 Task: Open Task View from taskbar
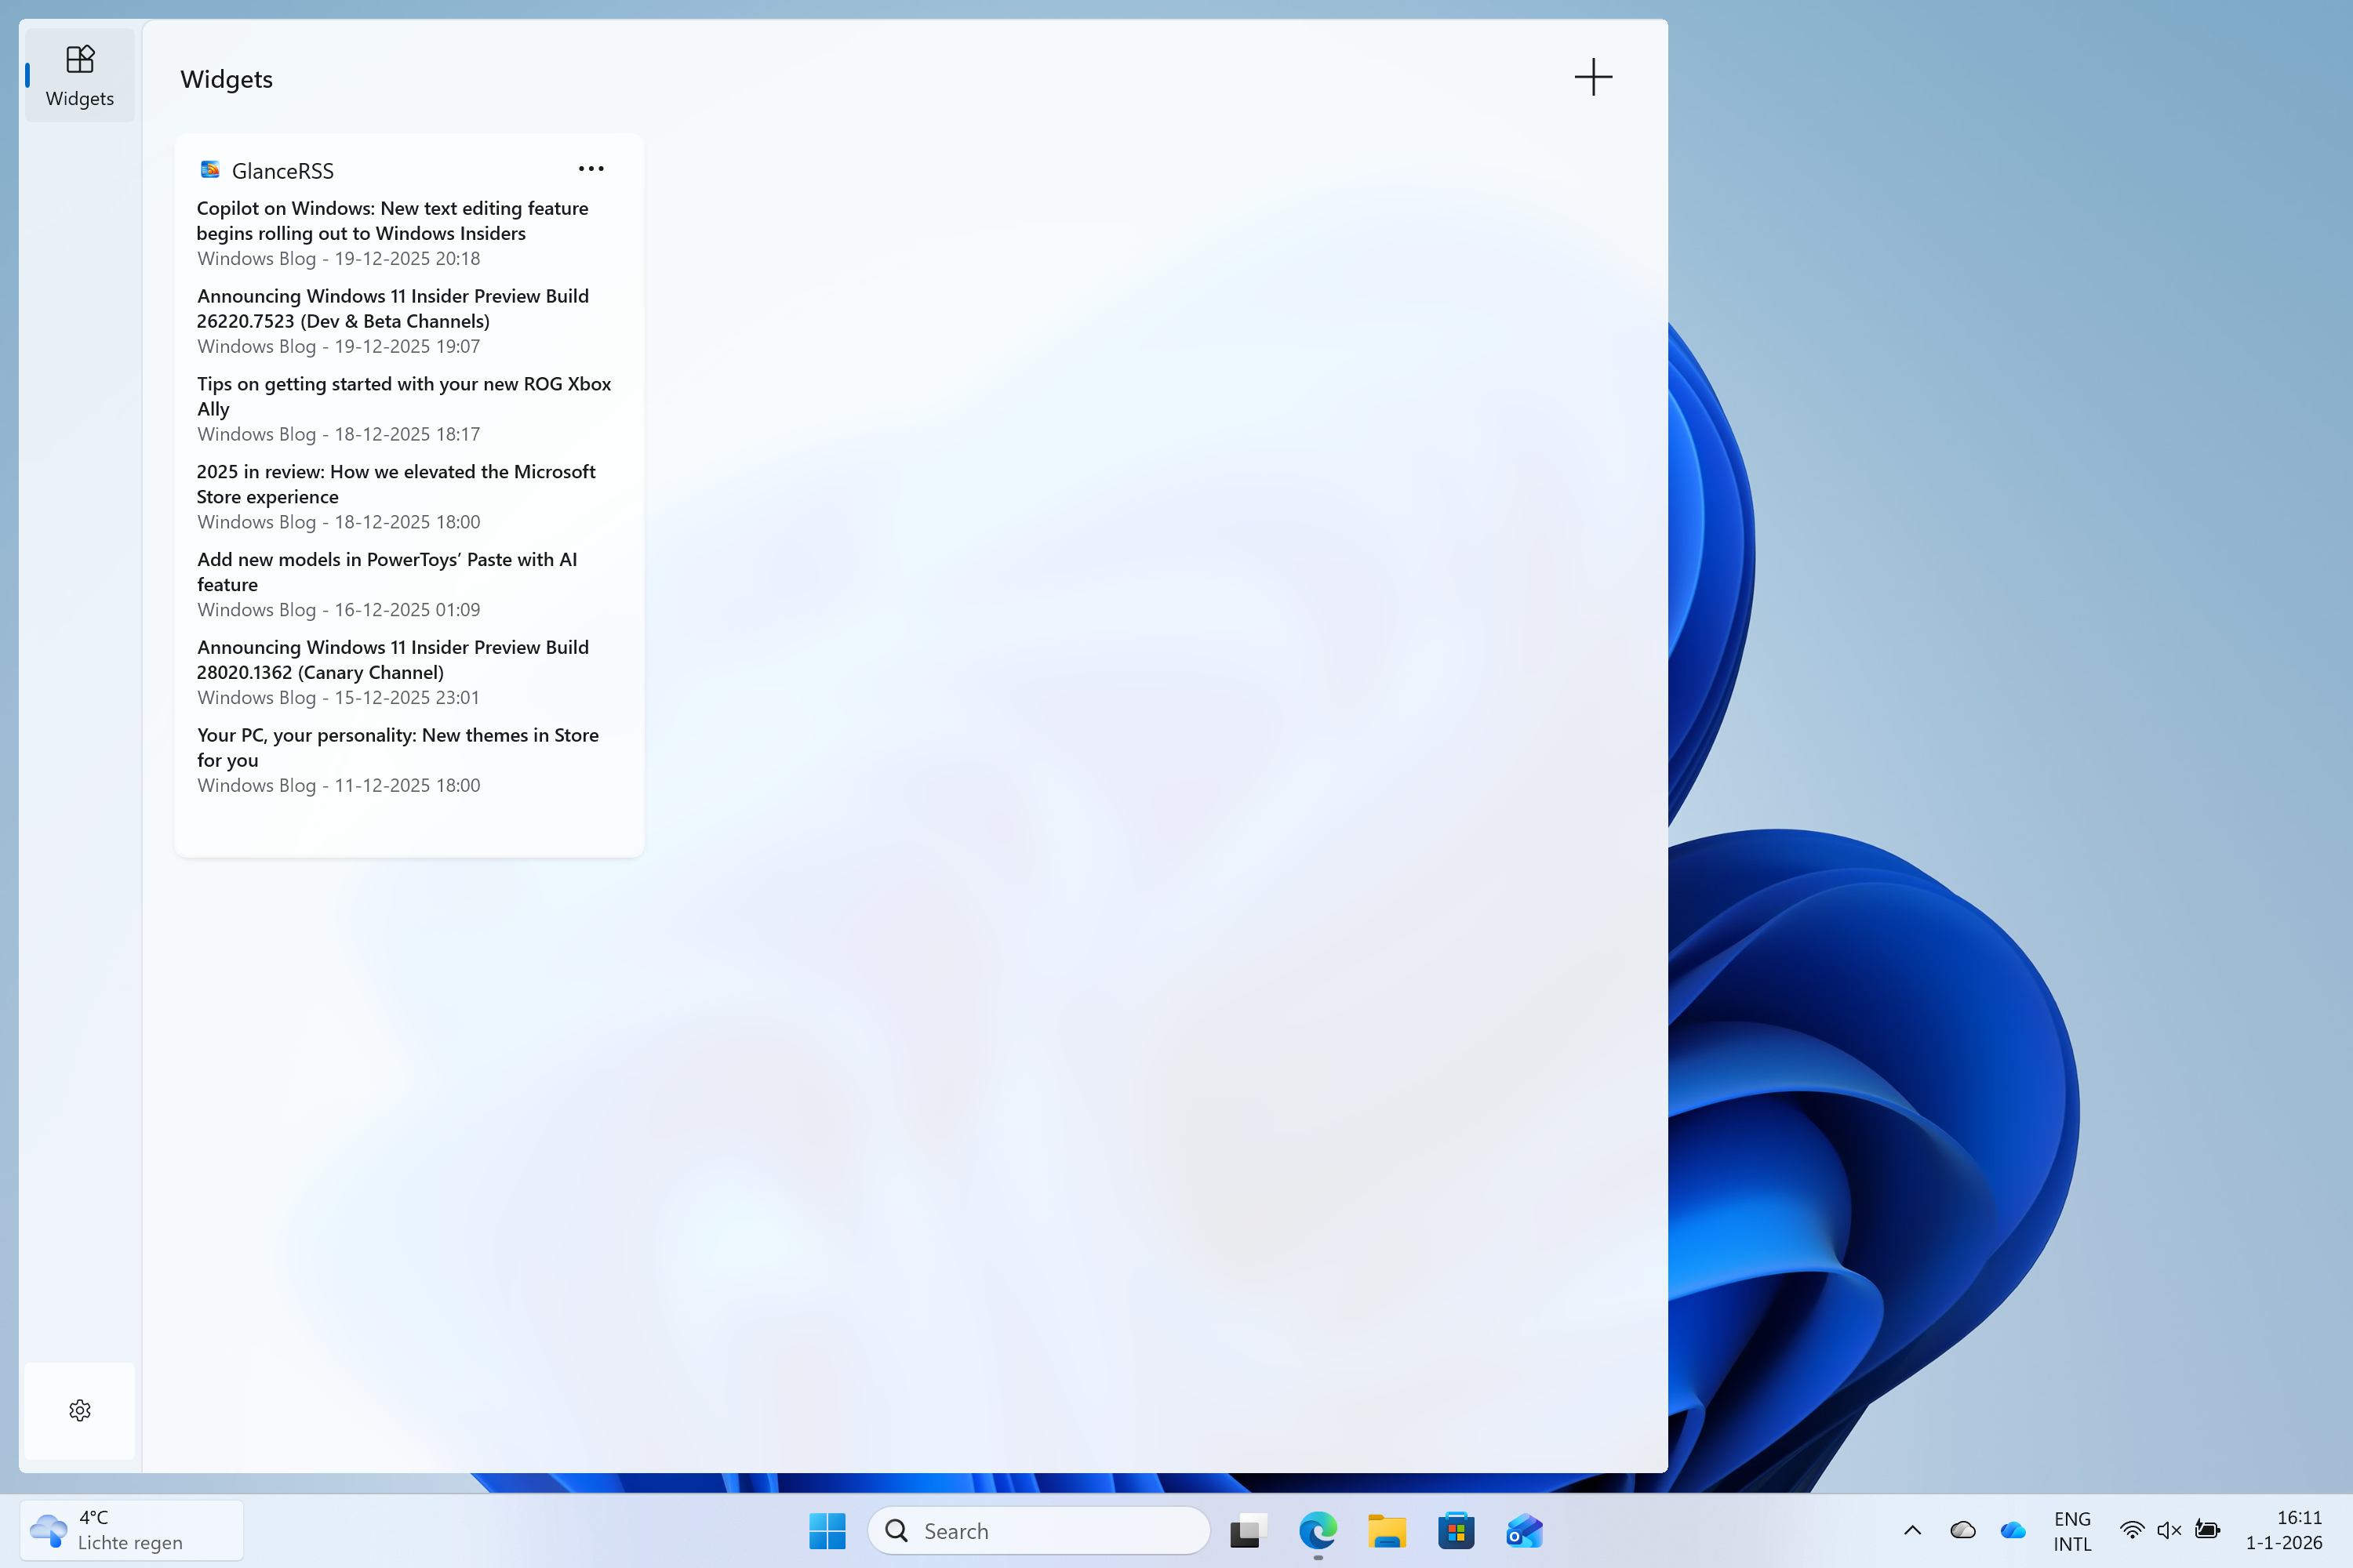(x=1248, y=1531)
